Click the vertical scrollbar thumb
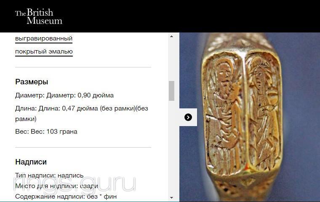This screenshot has height=202, width=320. (171, 91)
